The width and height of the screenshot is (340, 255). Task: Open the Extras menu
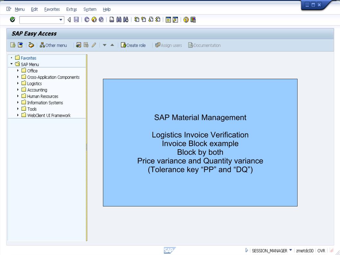tap(71, 9)
